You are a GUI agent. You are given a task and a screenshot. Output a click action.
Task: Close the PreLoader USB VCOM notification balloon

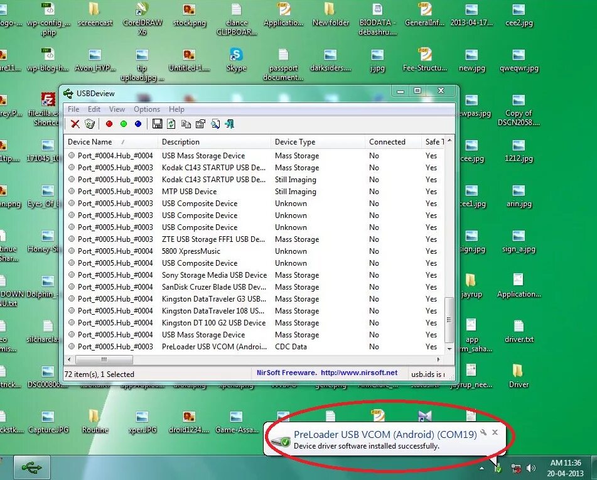495,432
